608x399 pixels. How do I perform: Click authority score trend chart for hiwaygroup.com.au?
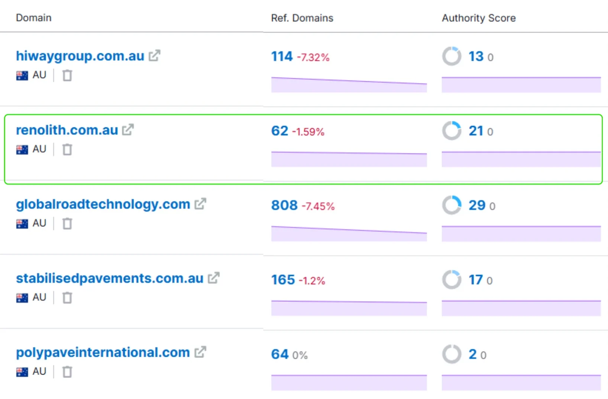[521, 85]
